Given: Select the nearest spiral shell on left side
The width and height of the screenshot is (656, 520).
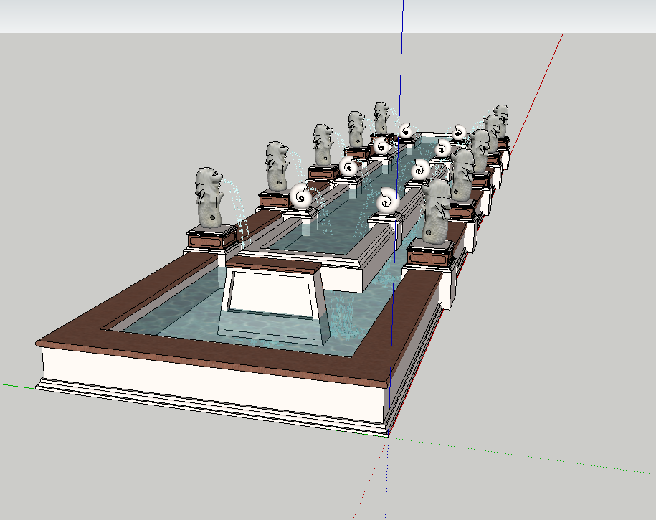Looking at the screenshot, I should tap(301, 196).
